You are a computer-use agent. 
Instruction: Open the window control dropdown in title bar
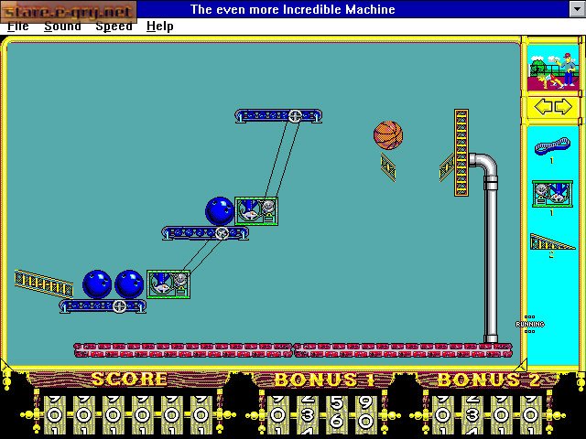point(577,9)
